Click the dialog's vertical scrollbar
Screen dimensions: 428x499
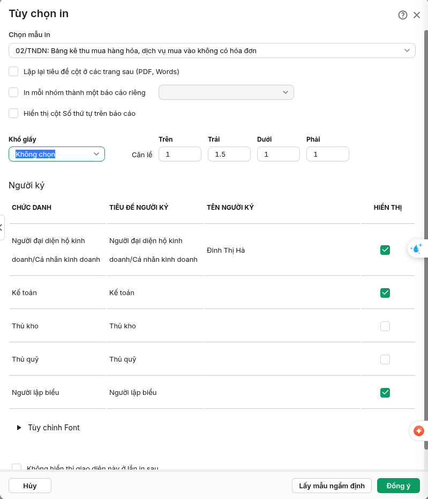426,240
